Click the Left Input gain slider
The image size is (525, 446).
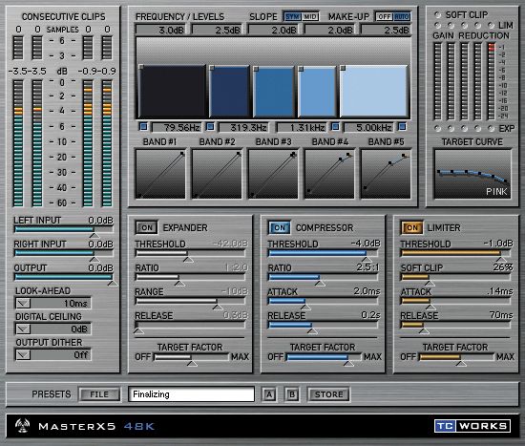64,229
